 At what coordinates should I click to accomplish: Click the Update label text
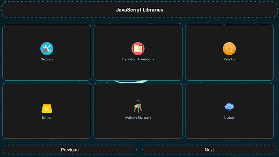point(229,118)
